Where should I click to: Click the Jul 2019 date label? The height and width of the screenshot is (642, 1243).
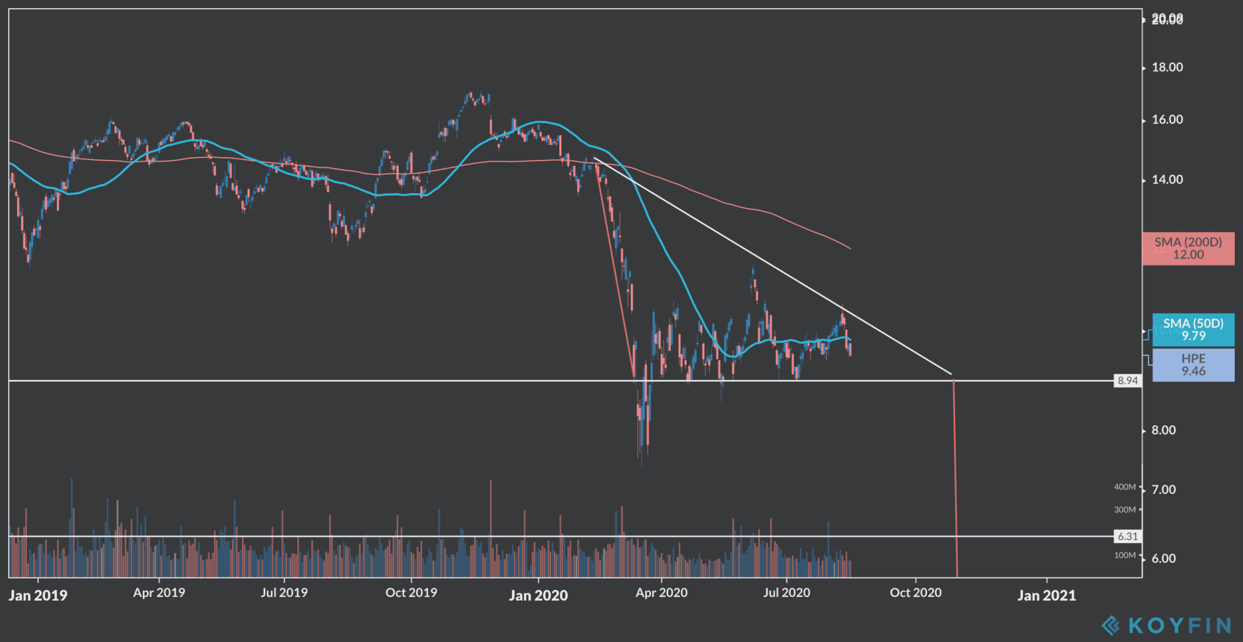tap(284, 592)
